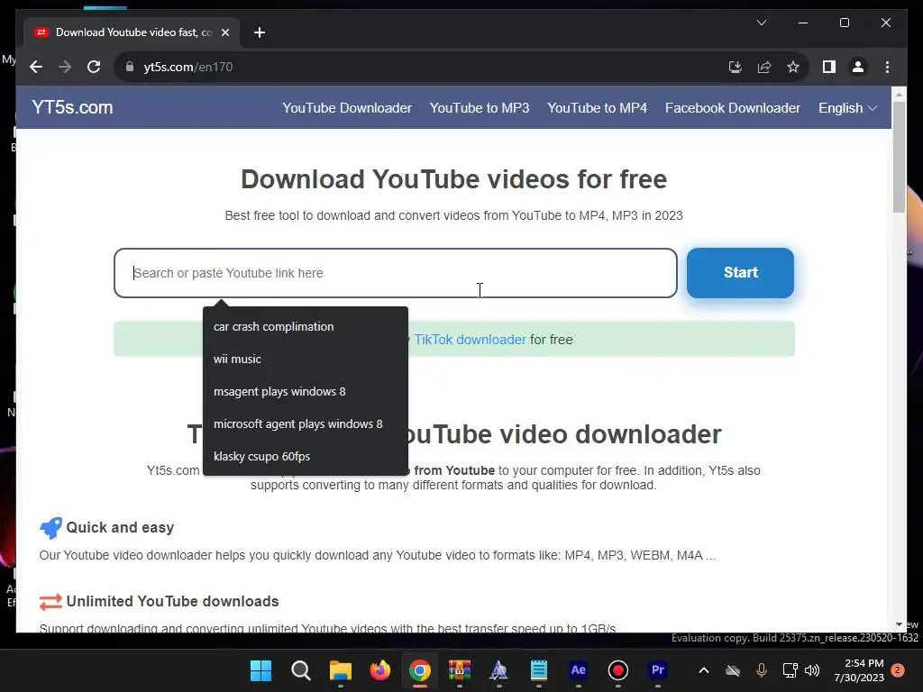Open Chrome three-dot menu
This screenshot has width=923, height=692.
(887, 67)
